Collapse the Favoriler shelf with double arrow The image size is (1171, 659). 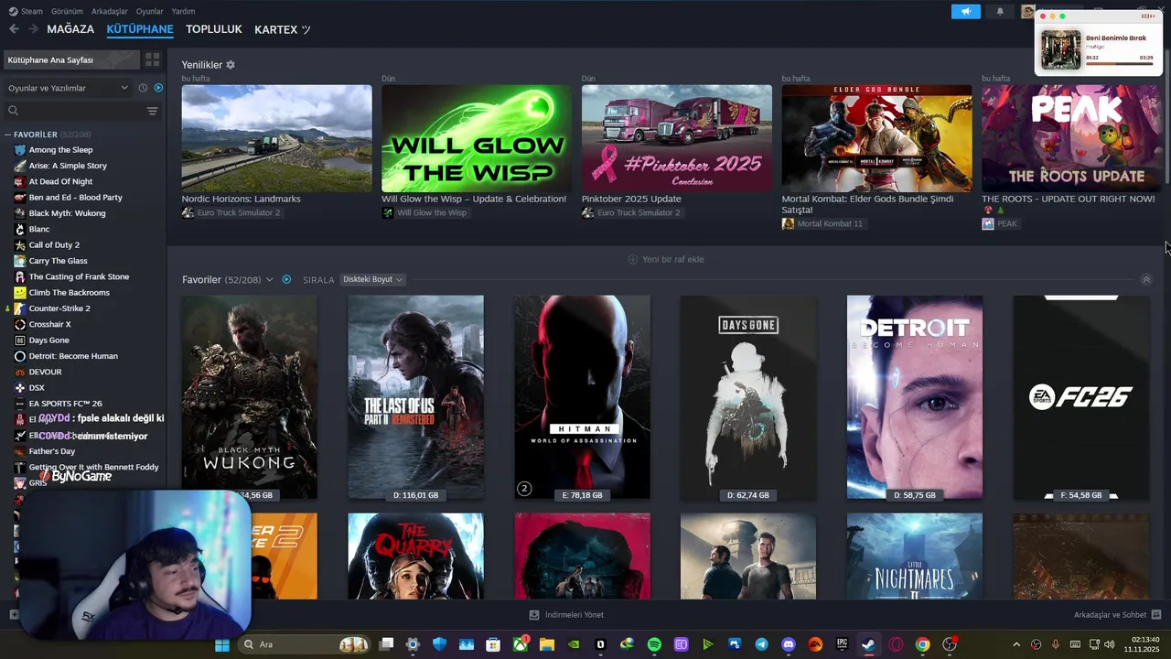(x=1146, y=279)
